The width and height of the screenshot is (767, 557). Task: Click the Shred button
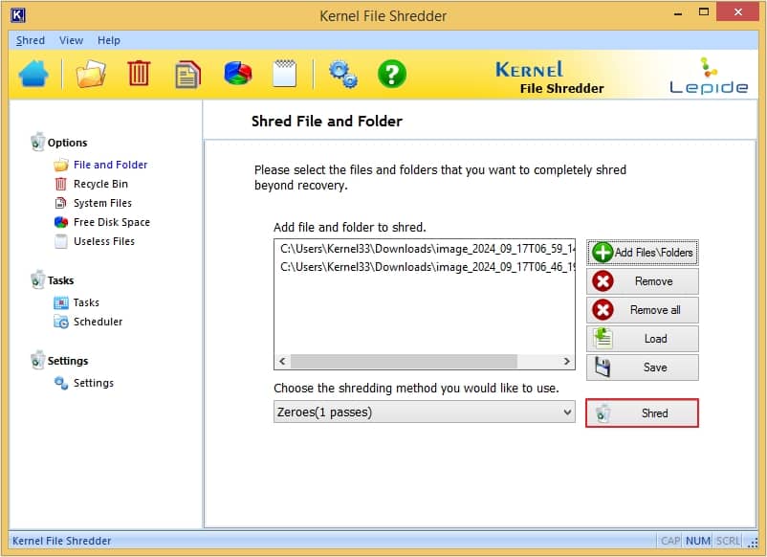(643, 413)
